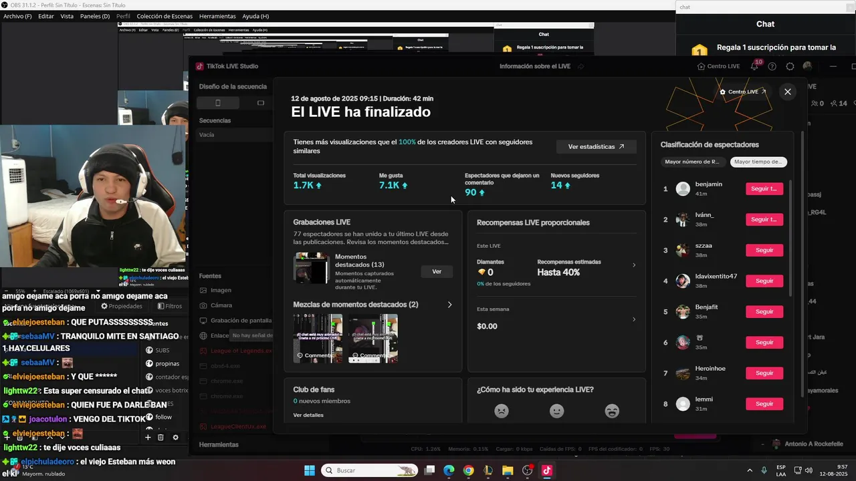This screenshot has height=481, width=856.
Task: Open Centro LIVE link inside the dialog
Action: coord(743,92)
